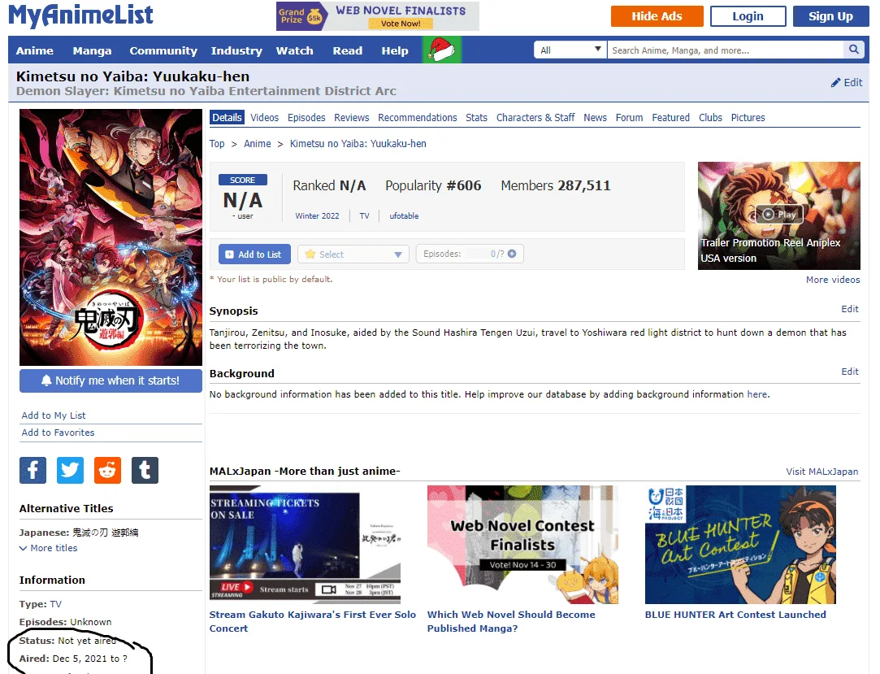This screenshot has width=880, height=674.
Task: Open Stream Gakuto Kajiwara's Concert article link
Action: 313,621
